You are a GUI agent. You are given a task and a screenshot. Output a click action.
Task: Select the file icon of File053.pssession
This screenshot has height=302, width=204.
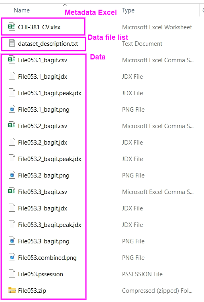tap(12, 274)
